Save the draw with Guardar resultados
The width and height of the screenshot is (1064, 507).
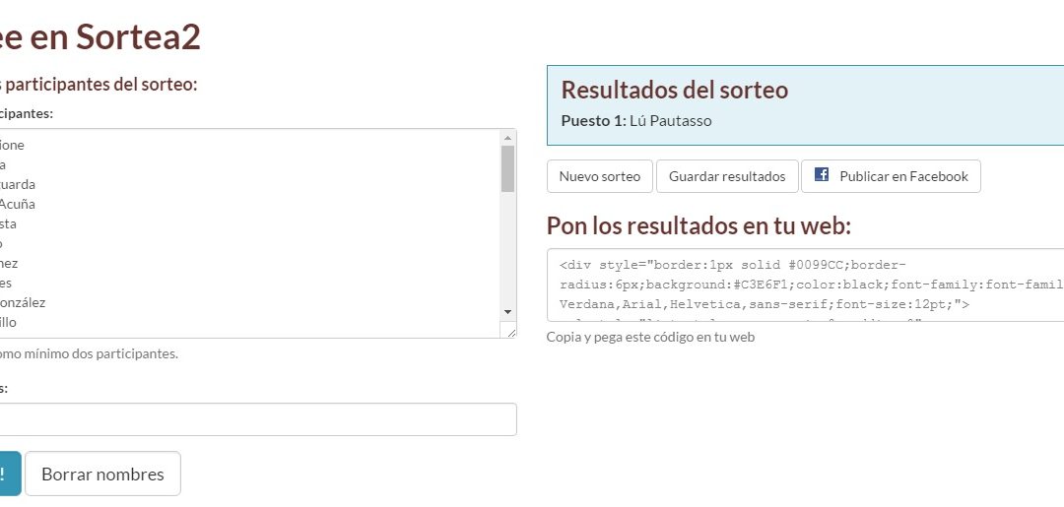click(727, 176)
